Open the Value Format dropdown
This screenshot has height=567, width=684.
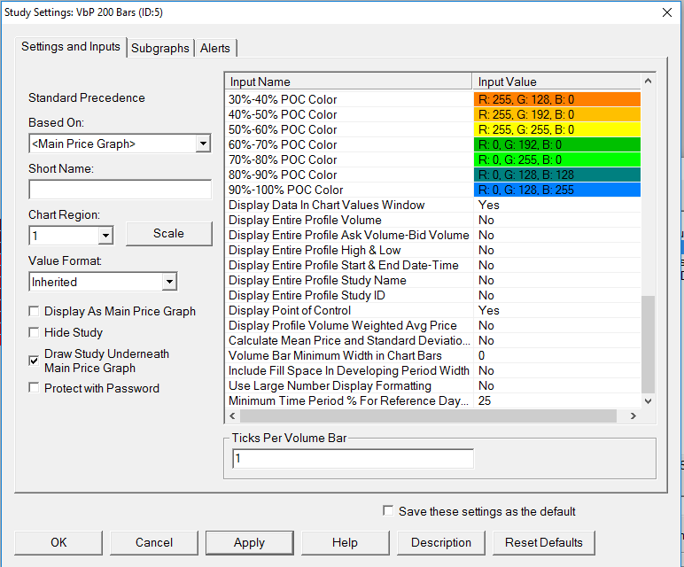click(169, 282)
